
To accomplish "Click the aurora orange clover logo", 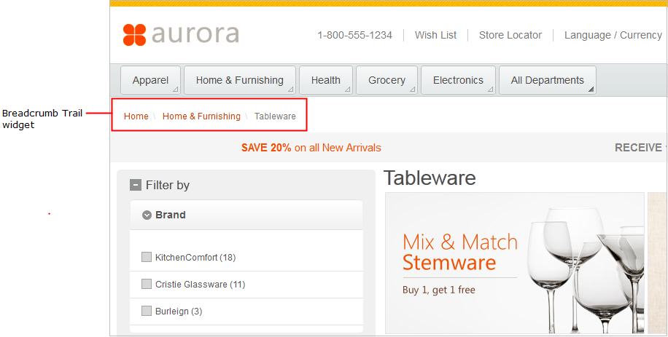I will 135,35.
